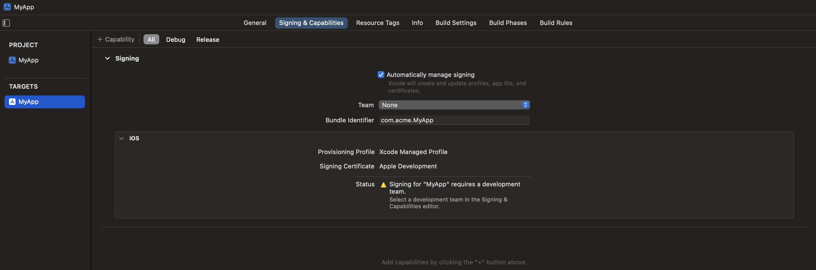Click the MyApp title in the title bar
This screenshot has height=270, width=816.
24,7
